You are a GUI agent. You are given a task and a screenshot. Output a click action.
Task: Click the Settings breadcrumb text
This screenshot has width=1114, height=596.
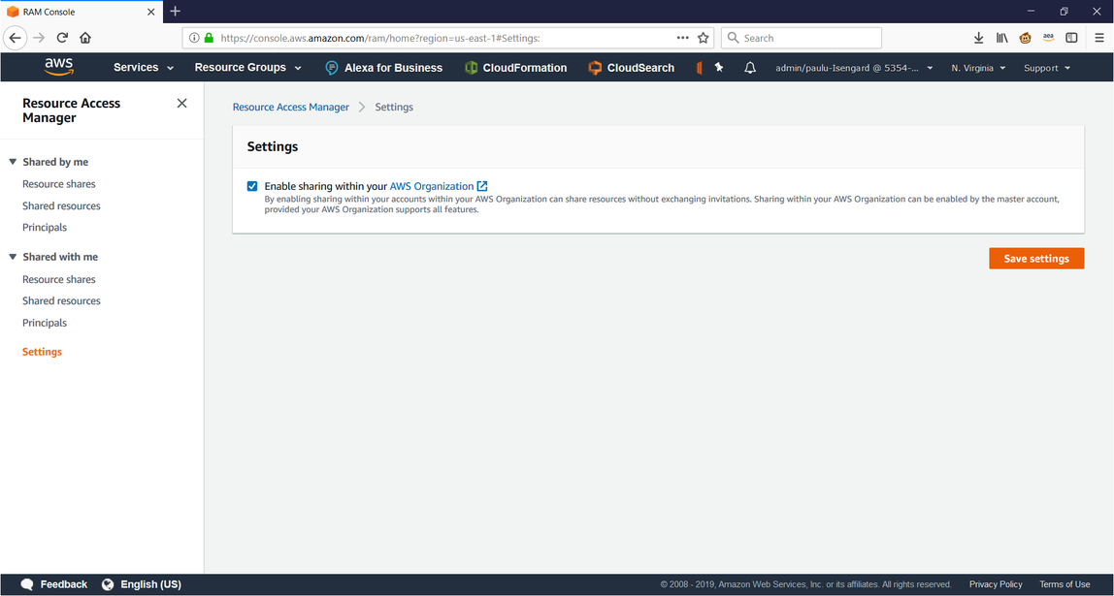tap(394, 108)
